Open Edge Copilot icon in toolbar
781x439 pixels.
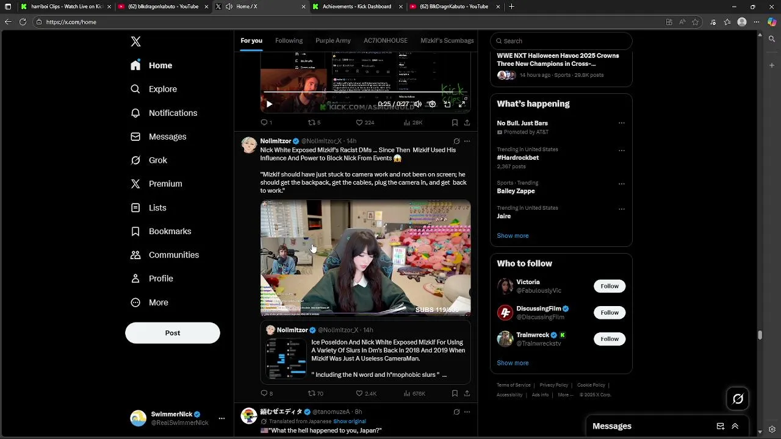coord(772,22)
